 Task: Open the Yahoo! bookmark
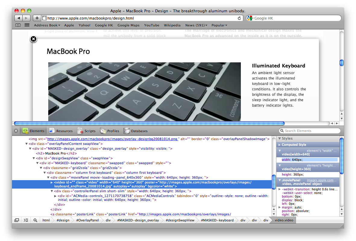84,25
